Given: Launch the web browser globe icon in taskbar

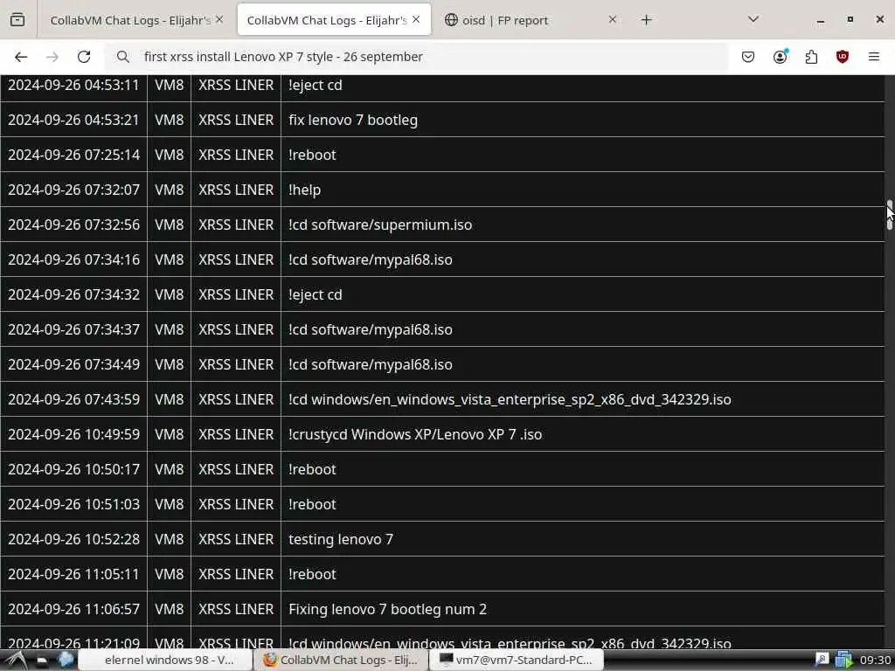Looking at the screenshot, I should (x=66, y=660).
